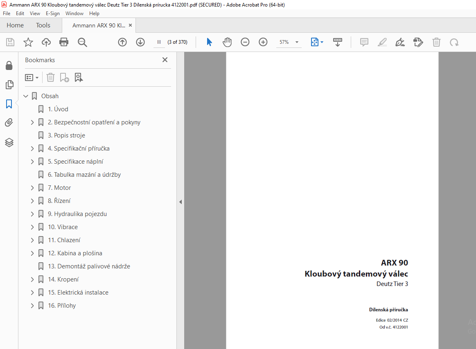Click the page number input field
This screenshot has height=349, width=476.
pos(159,42)
